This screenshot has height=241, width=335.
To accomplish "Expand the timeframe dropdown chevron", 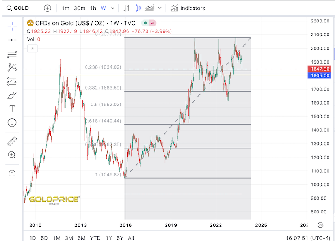I will coord(113,8).
